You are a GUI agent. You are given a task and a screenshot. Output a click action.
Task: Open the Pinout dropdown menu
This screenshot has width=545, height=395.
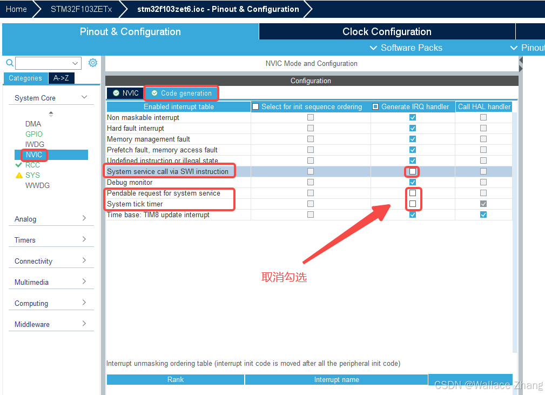pyautogui.click(x=527, y=48)
